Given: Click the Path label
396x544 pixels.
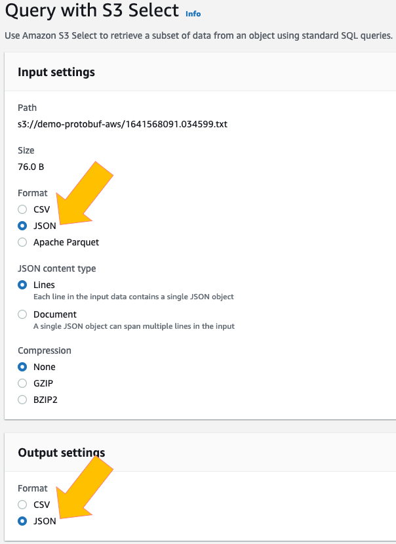Looking at the screenshot, I should (x=27, y=108).
